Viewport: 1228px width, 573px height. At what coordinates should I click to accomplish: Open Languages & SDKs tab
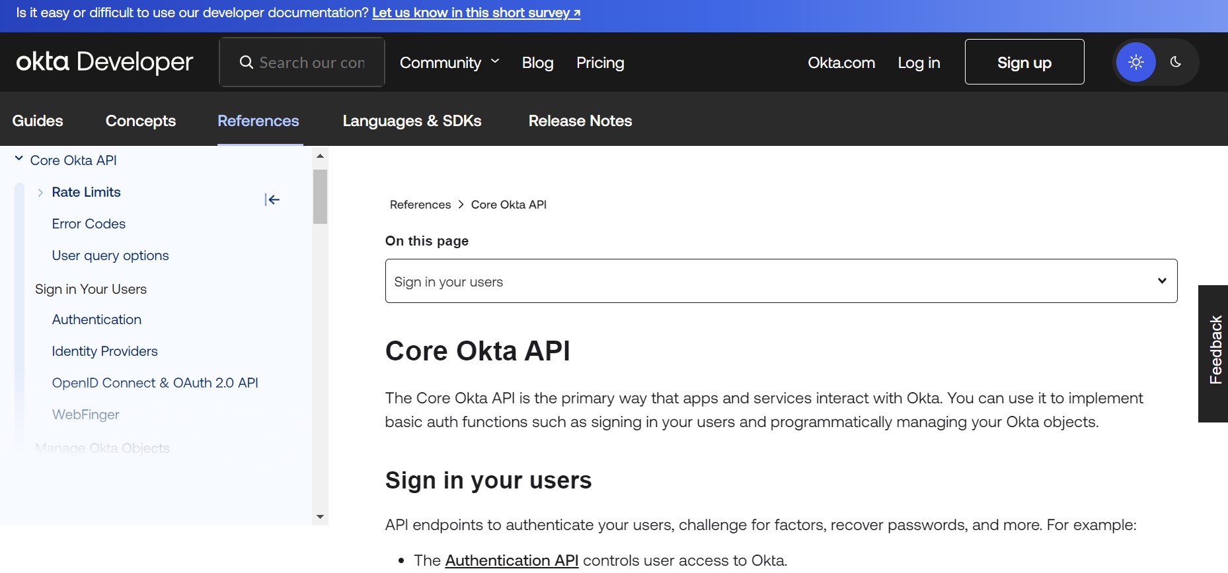[x=412, y=121]
